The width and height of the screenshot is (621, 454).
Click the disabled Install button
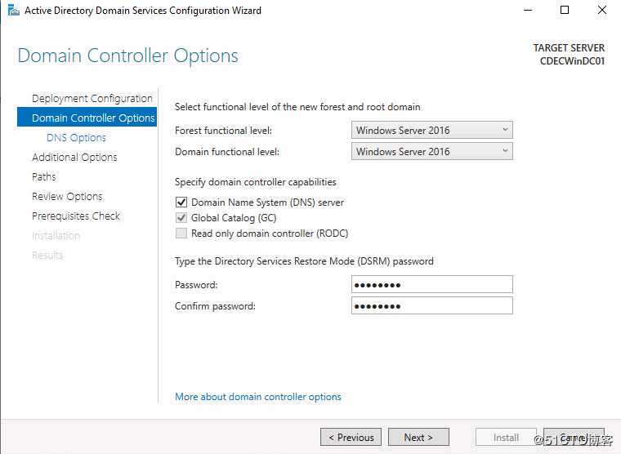(506, 437)
